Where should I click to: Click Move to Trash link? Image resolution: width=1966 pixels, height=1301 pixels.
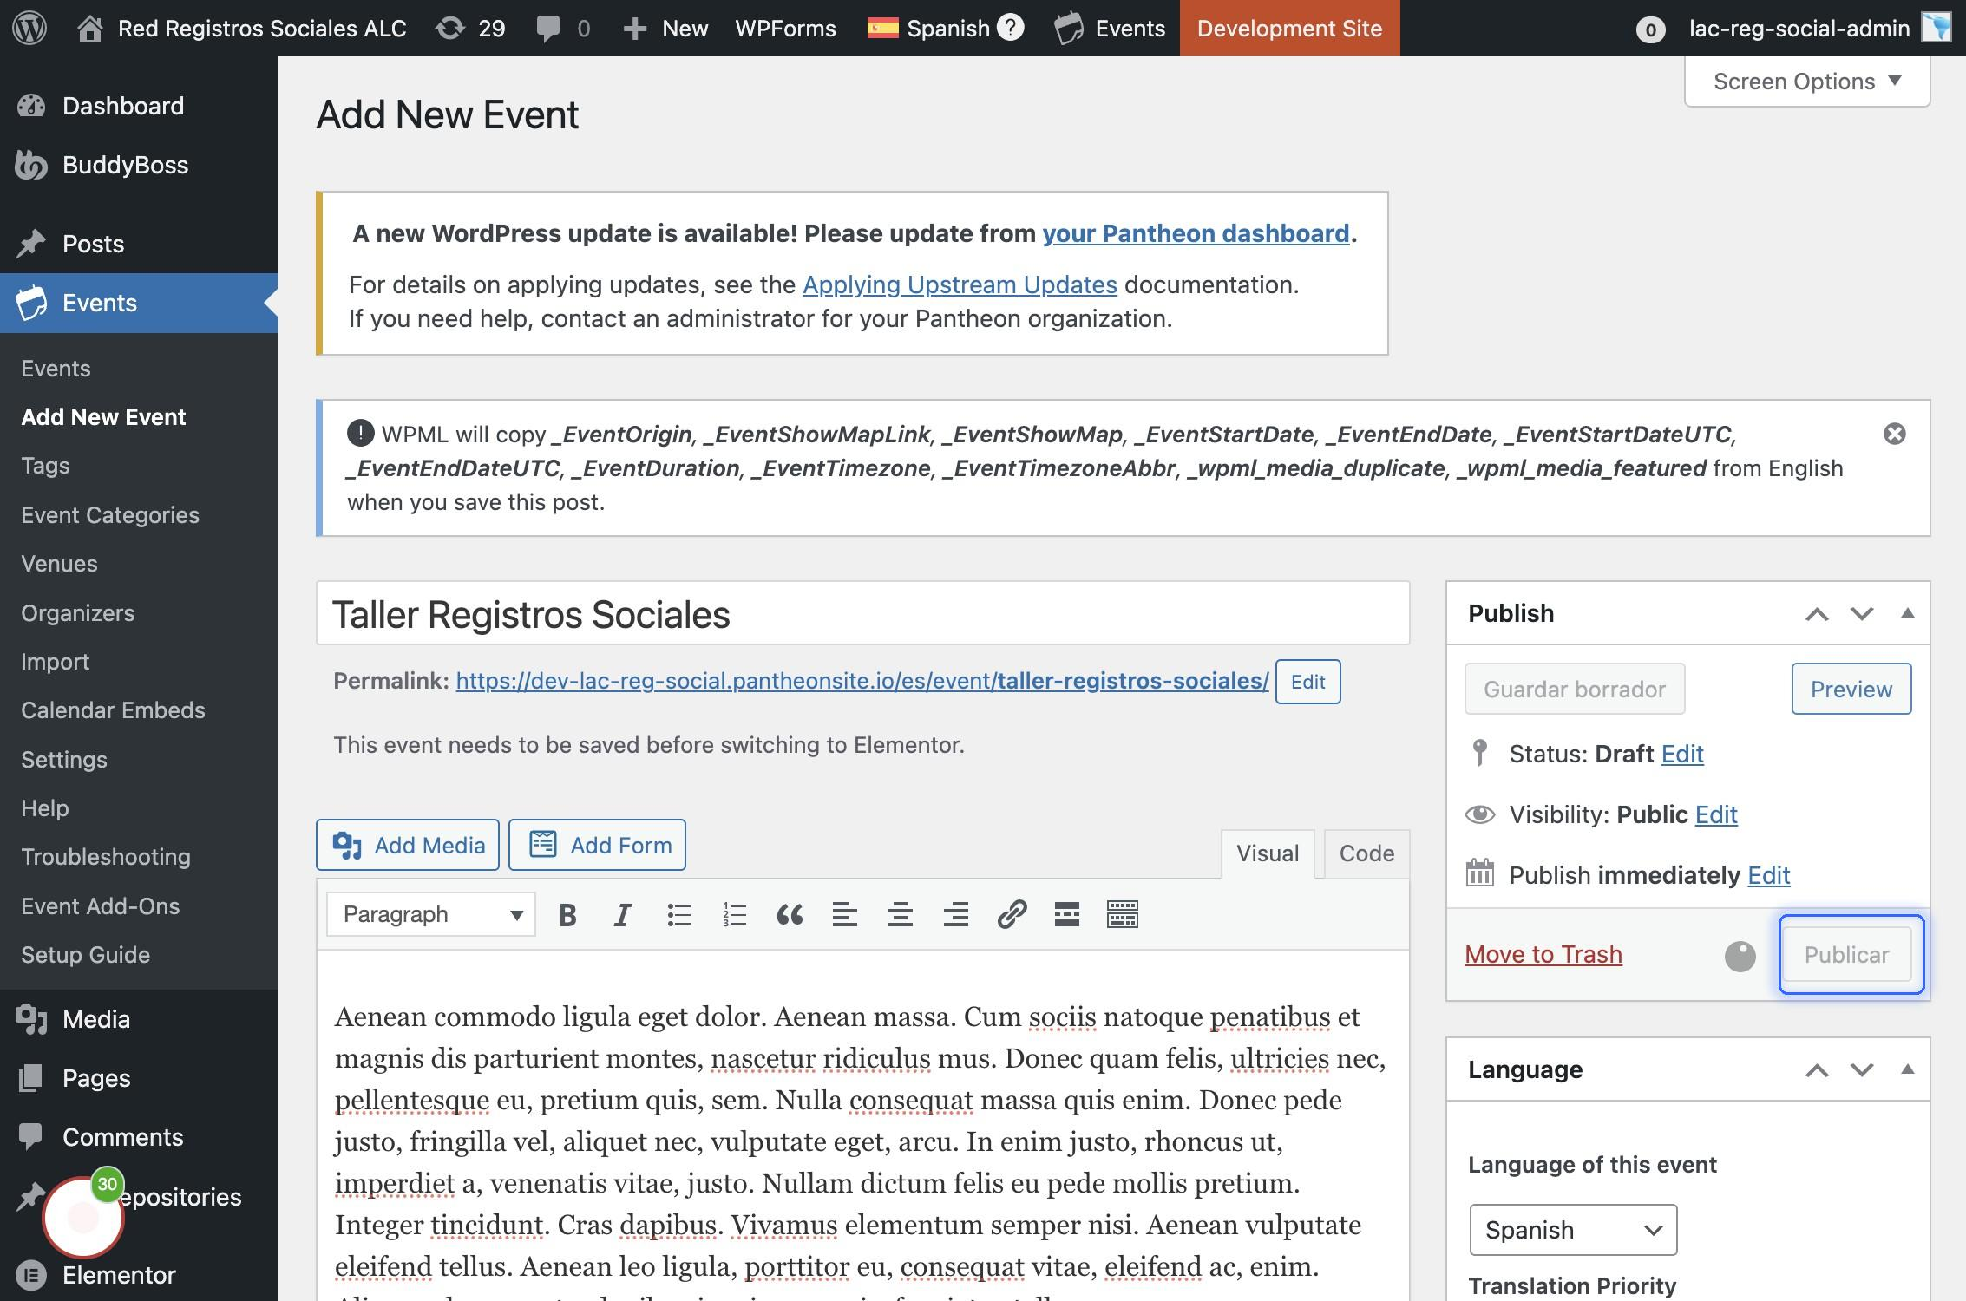[x=1543, y=954]
